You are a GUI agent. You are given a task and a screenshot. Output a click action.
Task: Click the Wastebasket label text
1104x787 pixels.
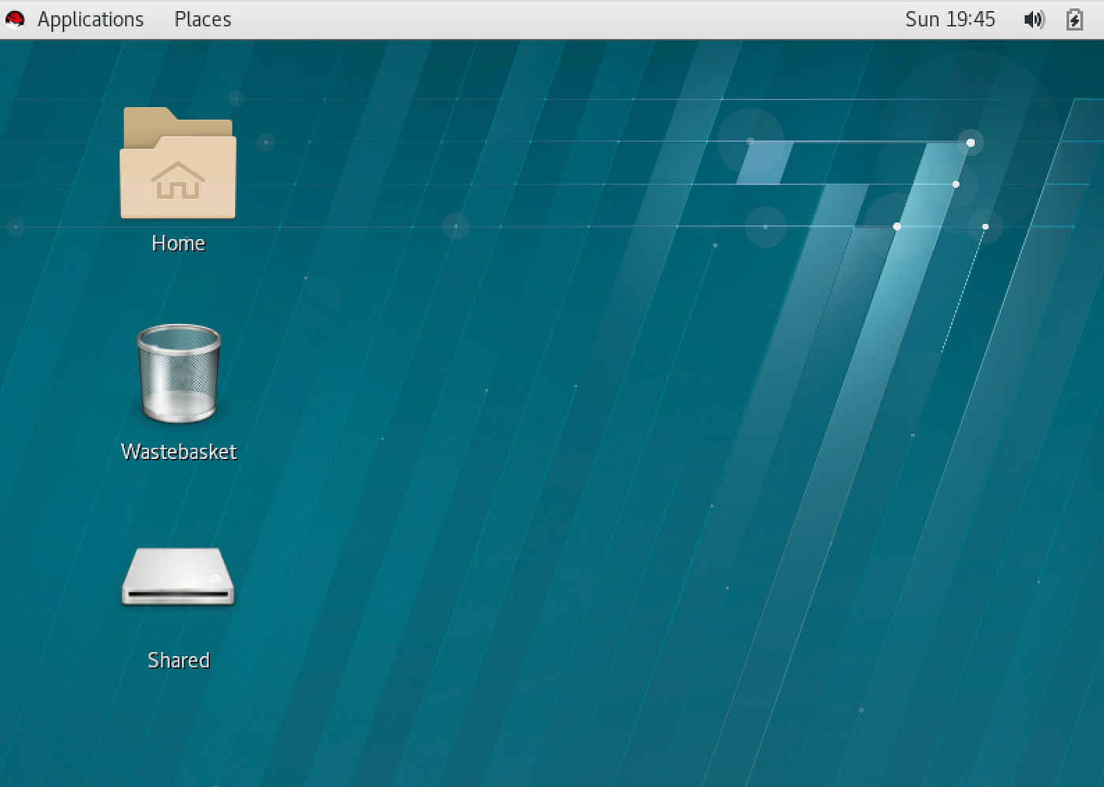177,451
